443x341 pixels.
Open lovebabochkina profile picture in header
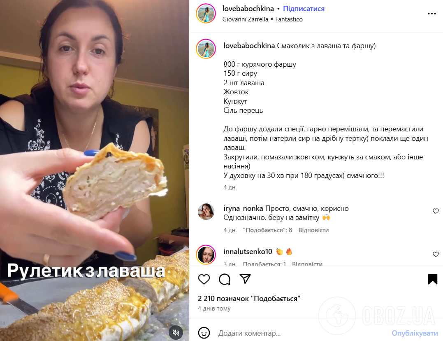(206, 13)
